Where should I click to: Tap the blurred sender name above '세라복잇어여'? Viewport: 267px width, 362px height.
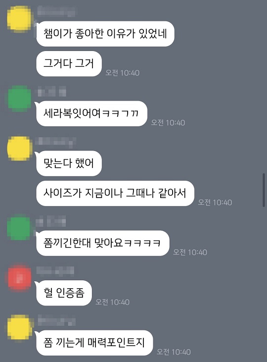coord(51,91)
